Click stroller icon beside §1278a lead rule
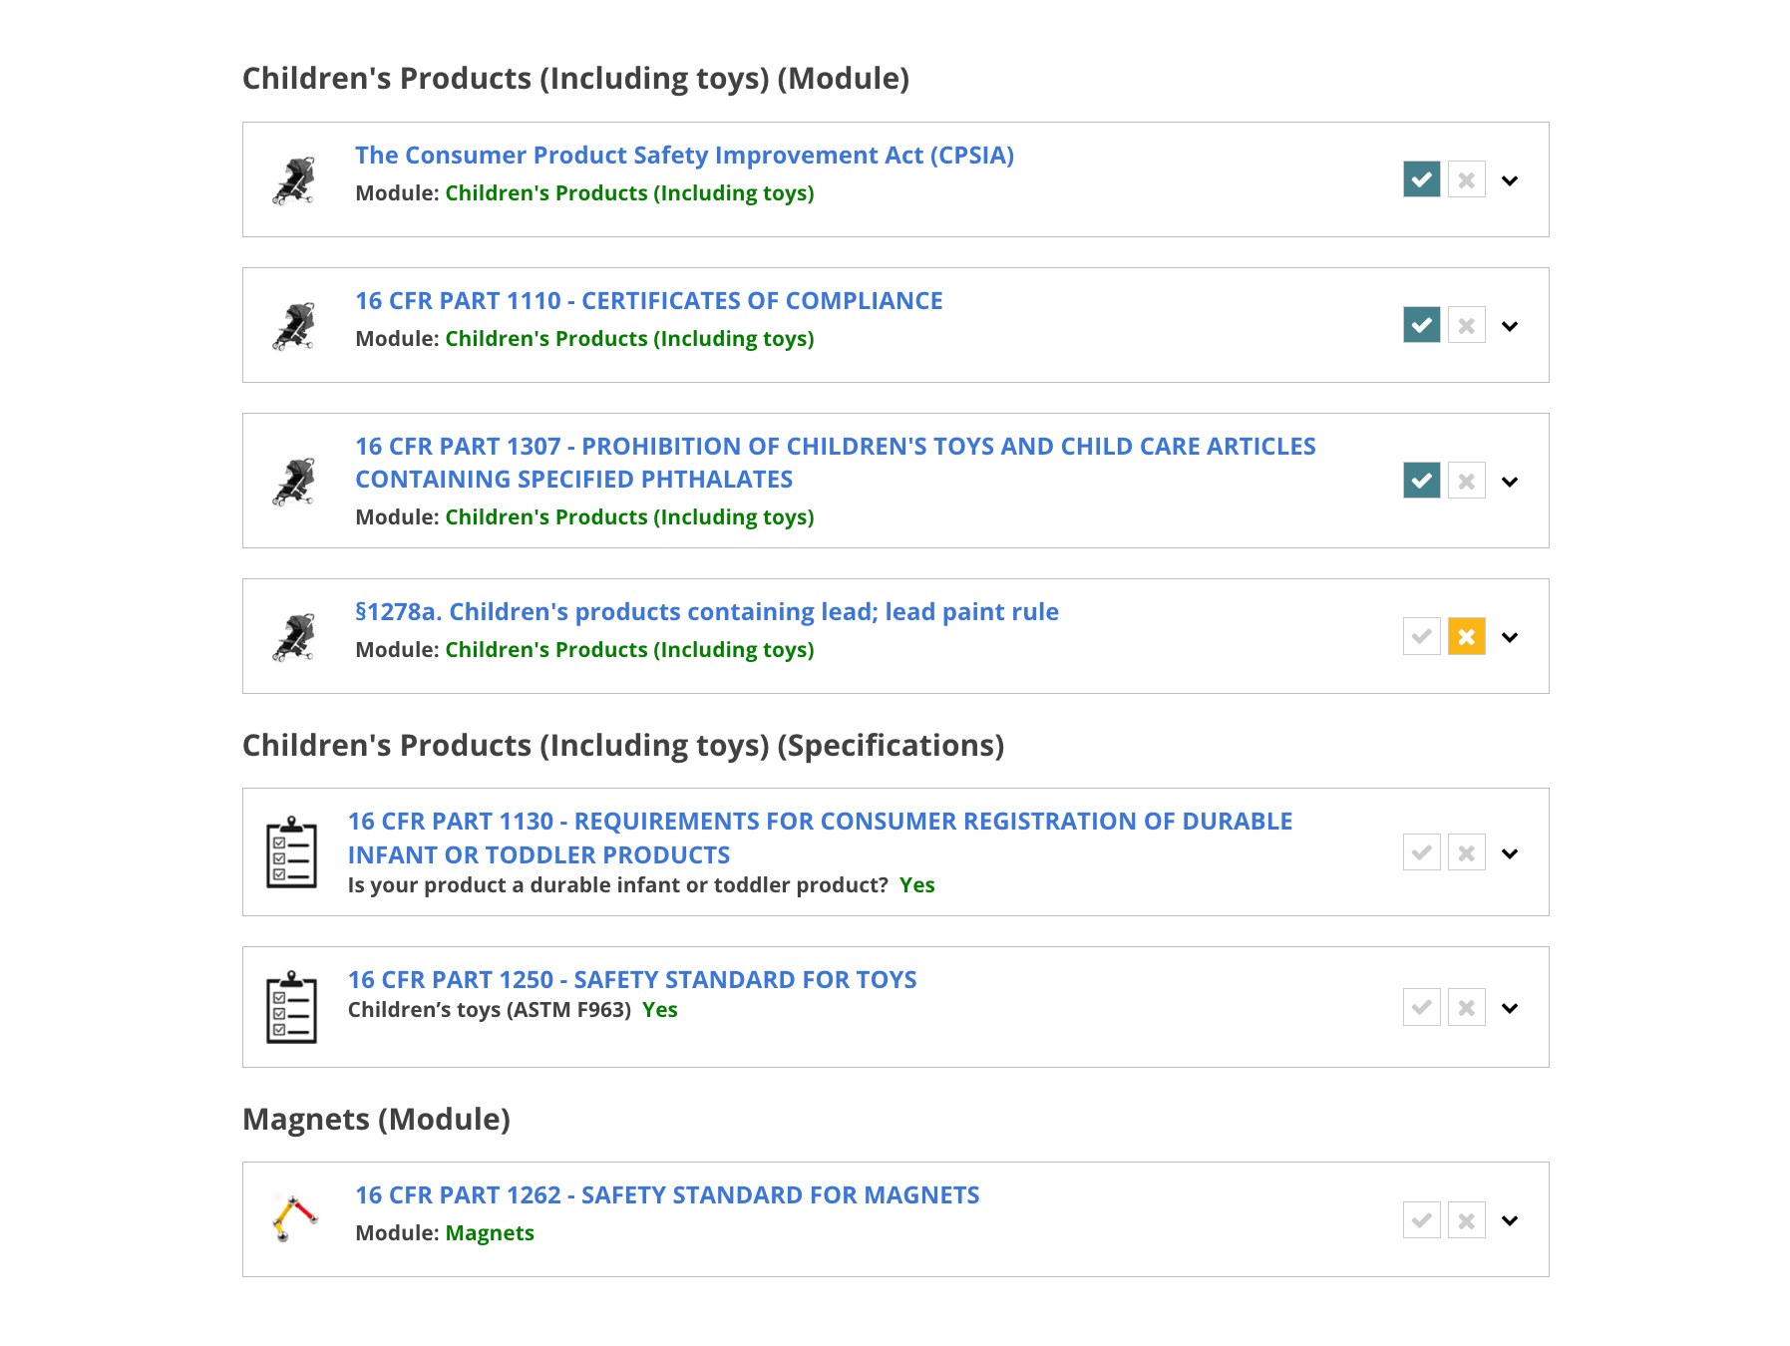 [294, 637]
